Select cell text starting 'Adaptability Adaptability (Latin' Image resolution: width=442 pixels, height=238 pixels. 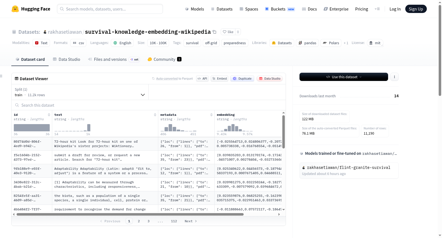tap(105, 171)
